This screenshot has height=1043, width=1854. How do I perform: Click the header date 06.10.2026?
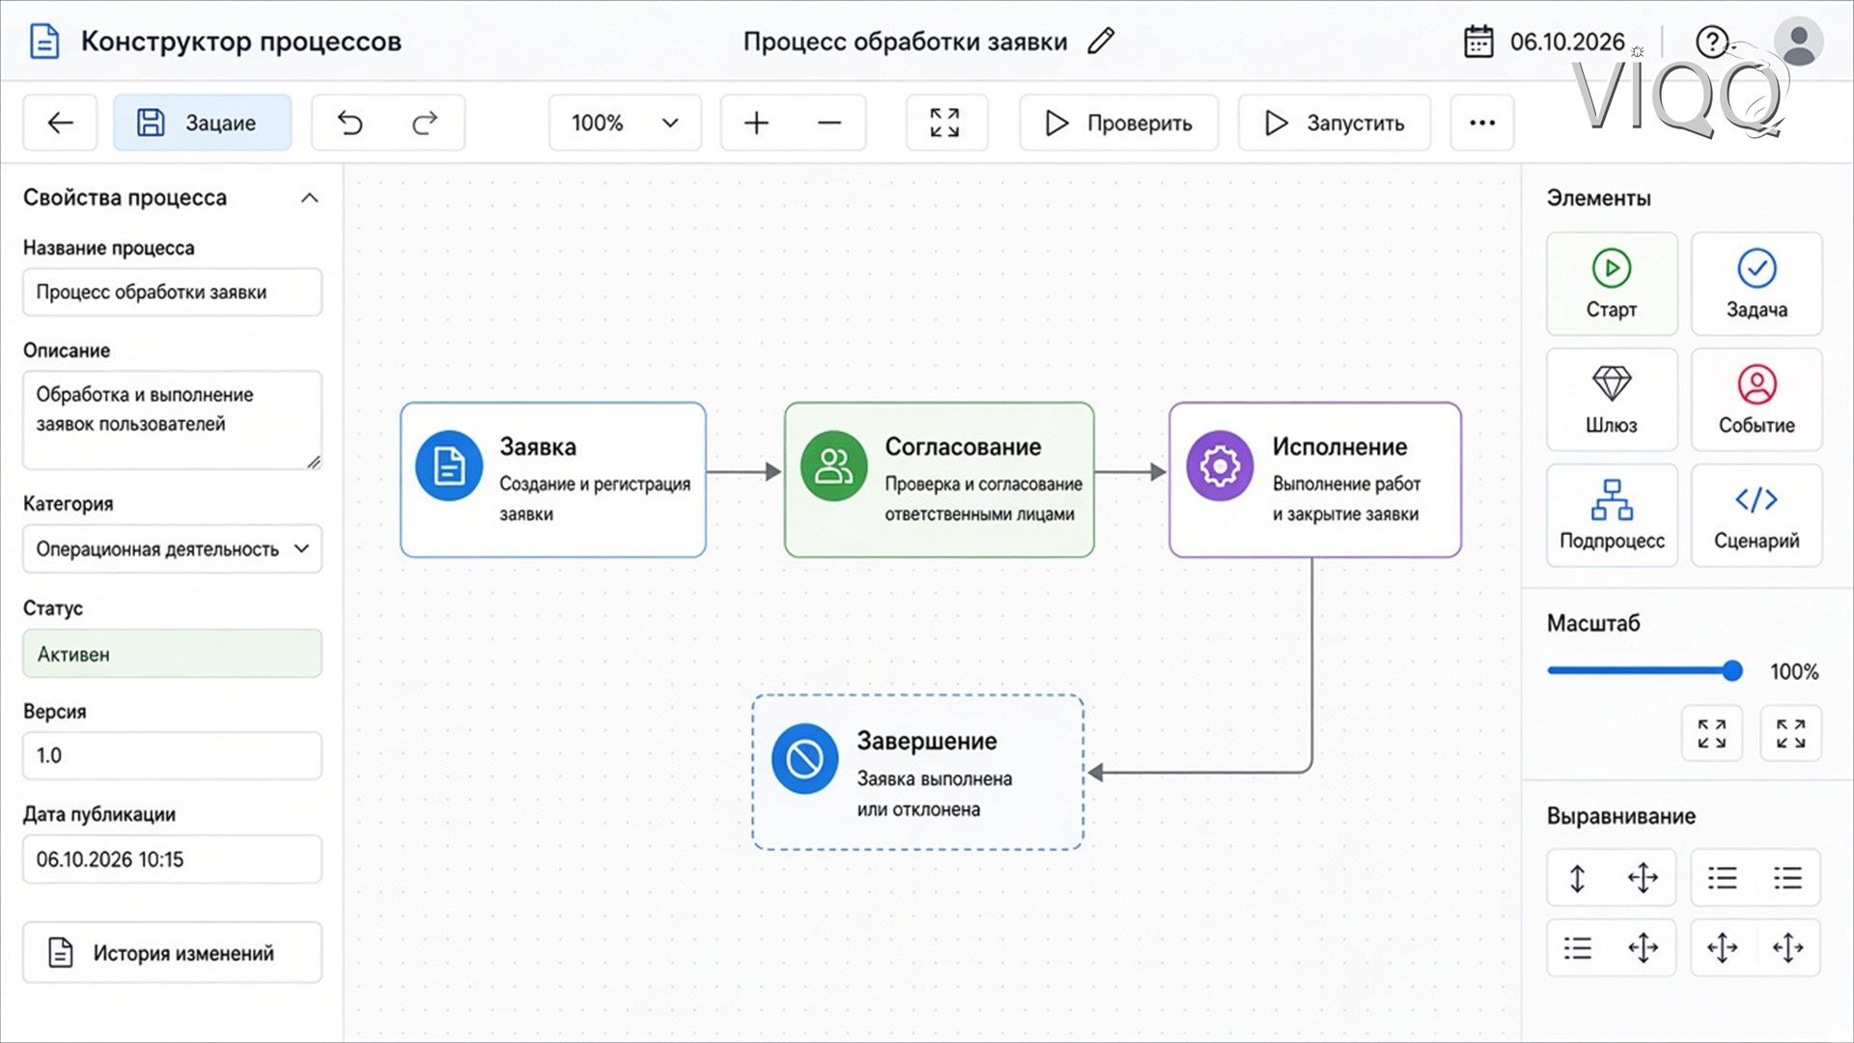tap(1567, 42)
